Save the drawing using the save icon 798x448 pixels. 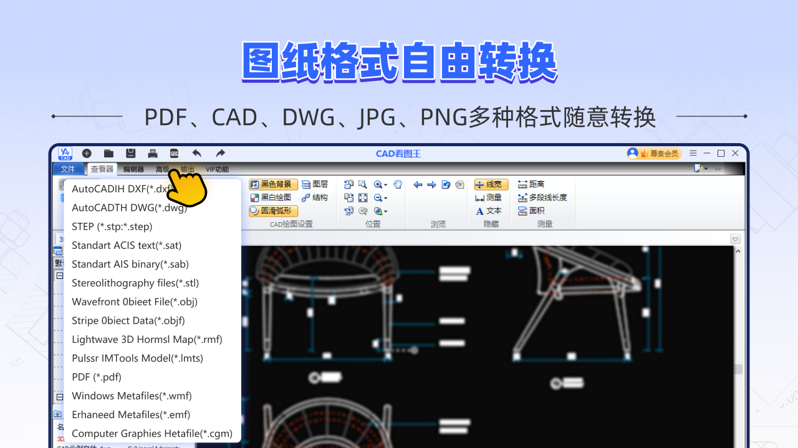tap(130, 153)
